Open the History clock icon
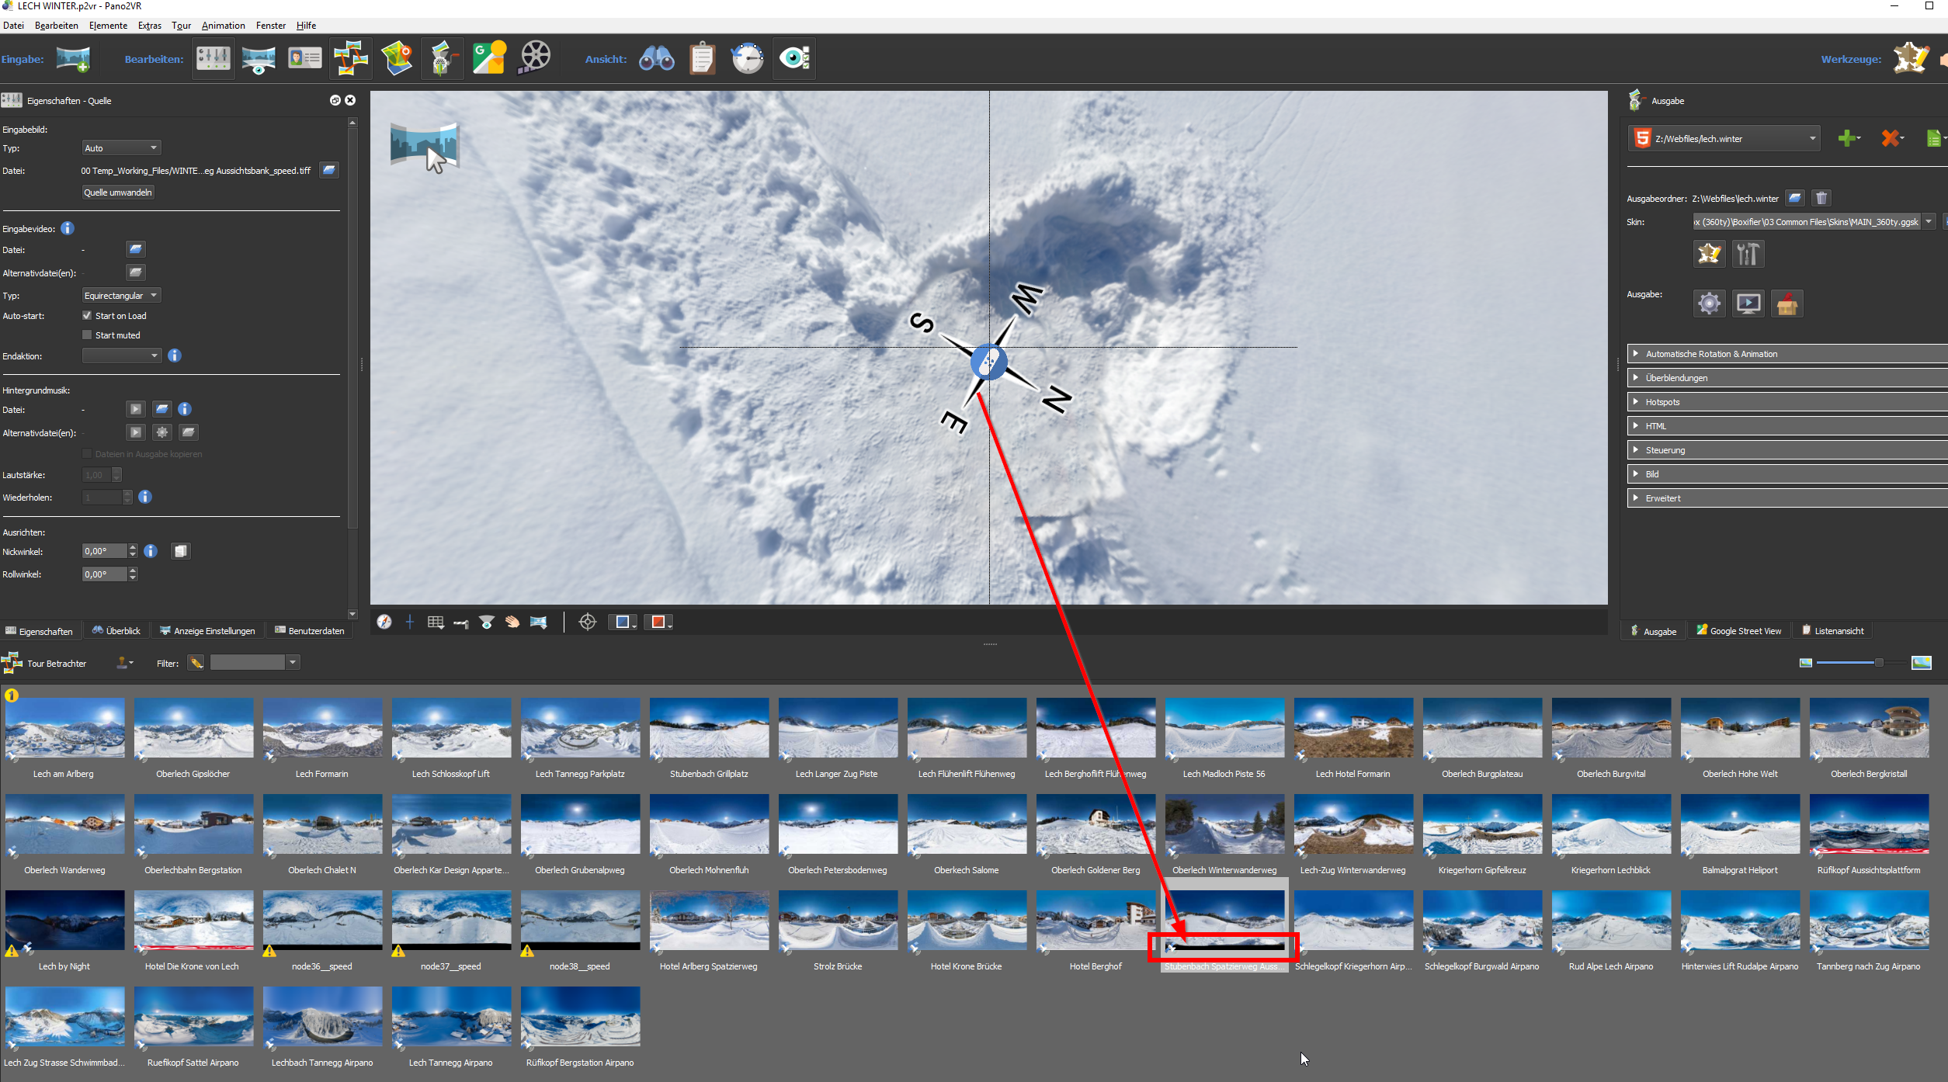The height and width of the screenshot is (1082, 1948). (x=748, y=58)
